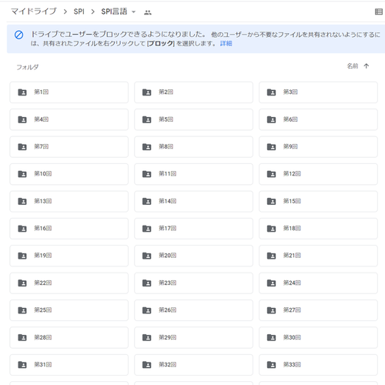Image resolution: width=385 pixels, height=385 pixels.
Task: Open folder 第23回
Action: (193, 283)
